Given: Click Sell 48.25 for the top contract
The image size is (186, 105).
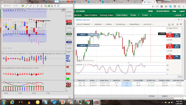Looking at the screenshot, I should pos(170,35).
